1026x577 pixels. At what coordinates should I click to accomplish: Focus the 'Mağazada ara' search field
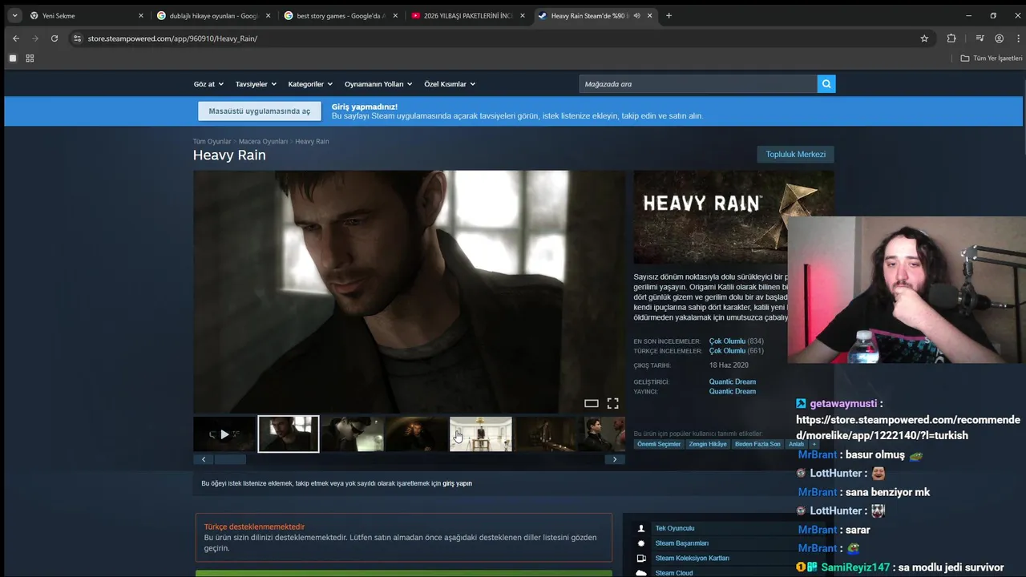pos(697,83)
